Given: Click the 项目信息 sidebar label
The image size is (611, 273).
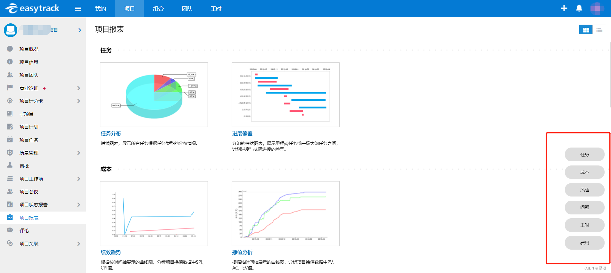Looking at the screenshot, I should coord(29,62).
